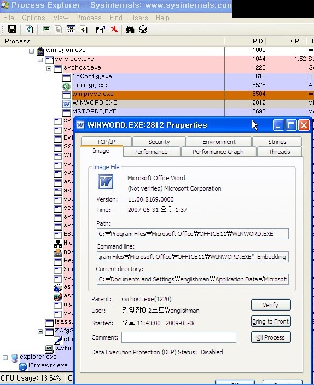Screen dimensions: 314x385
Task: Click the Verify button
Action: [271, 305]
